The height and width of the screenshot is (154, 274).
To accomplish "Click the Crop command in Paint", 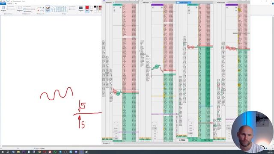I will tap(27, 7).
